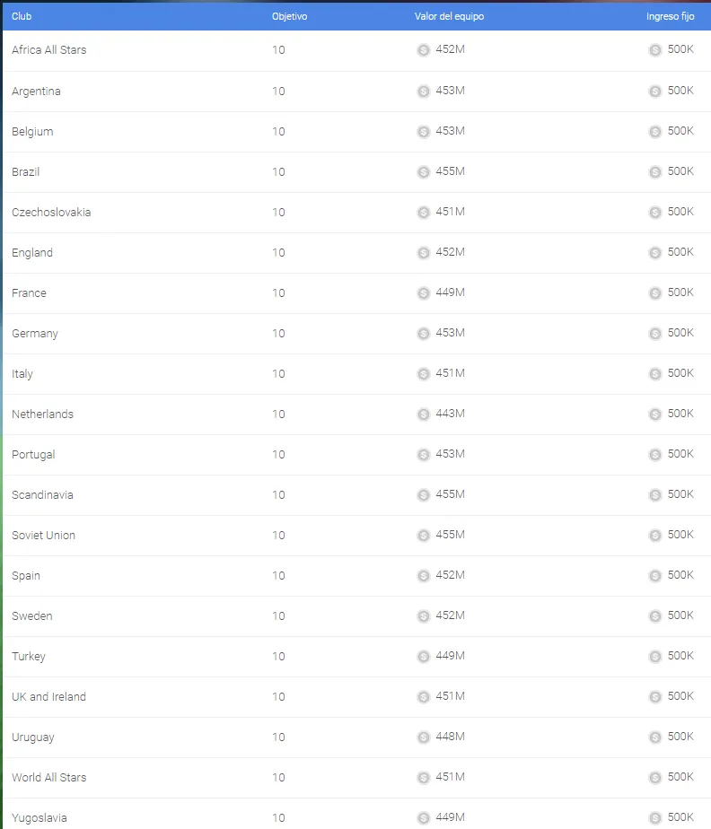Click the coin icon beside Brazil's 455M value

(x=423, y=172)
